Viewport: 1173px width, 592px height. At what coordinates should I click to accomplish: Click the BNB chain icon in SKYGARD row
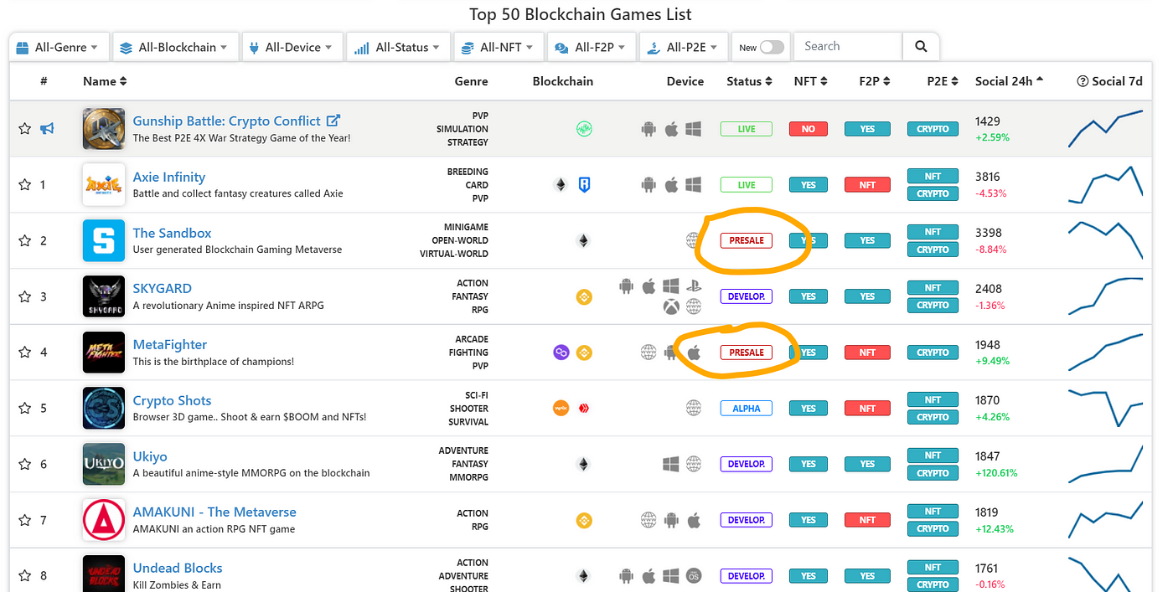tap(584, 296)
